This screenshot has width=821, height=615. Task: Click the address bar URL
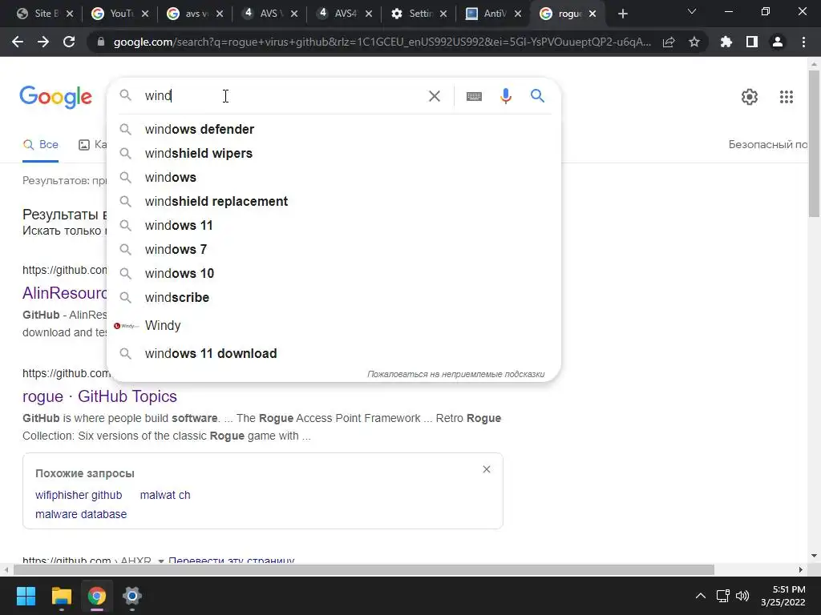pyautogui.click(x=382, y=42)
